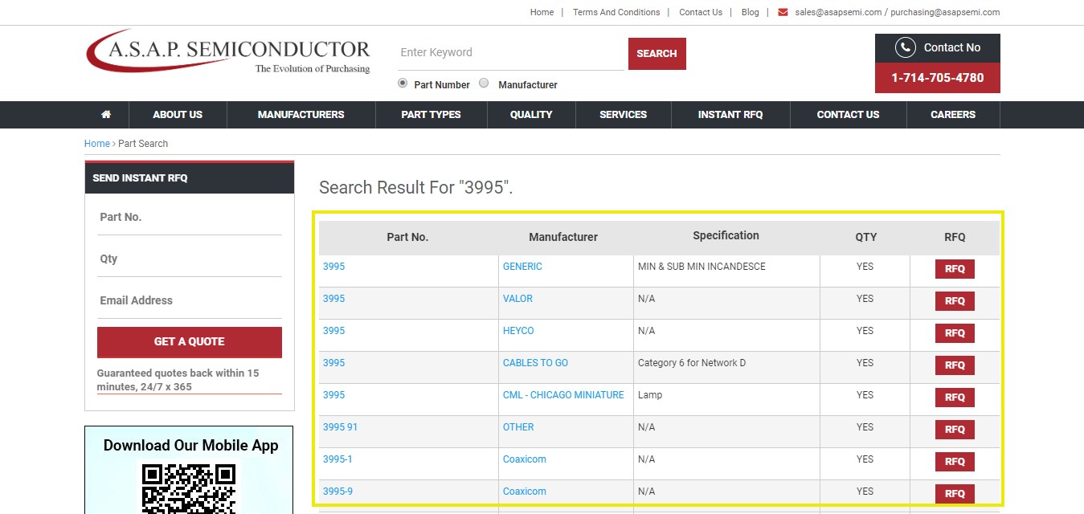
Task: Select the Part Number radio button
Action: click(403, 84)
